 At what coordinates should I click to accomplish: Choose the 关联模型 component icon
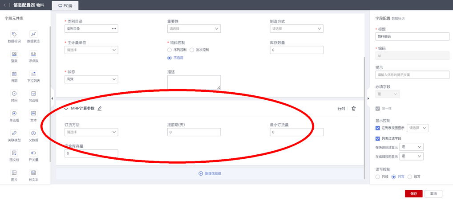pyautogui.click(x=14, y=133)
